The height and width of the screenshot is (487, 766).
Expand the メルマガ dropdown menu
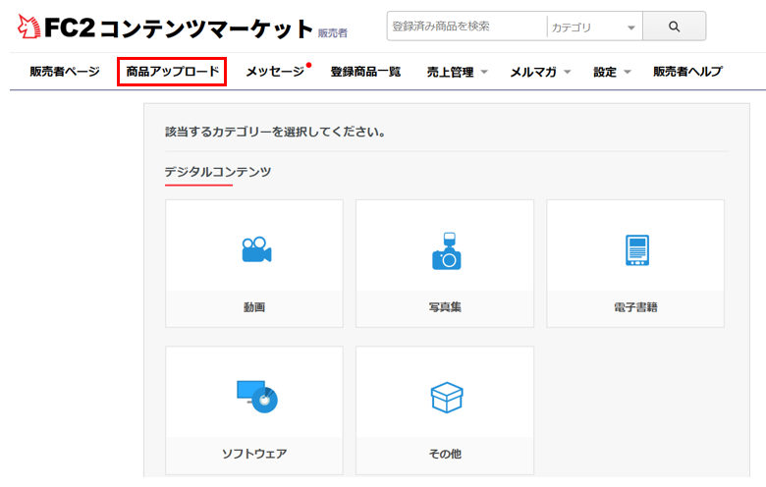(x=540, y=72)
